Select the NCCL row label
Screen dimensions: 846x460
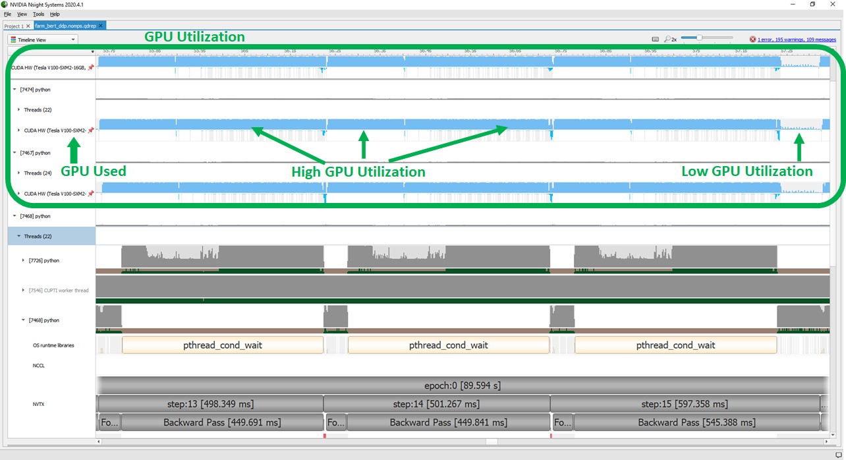click(38, 366)
